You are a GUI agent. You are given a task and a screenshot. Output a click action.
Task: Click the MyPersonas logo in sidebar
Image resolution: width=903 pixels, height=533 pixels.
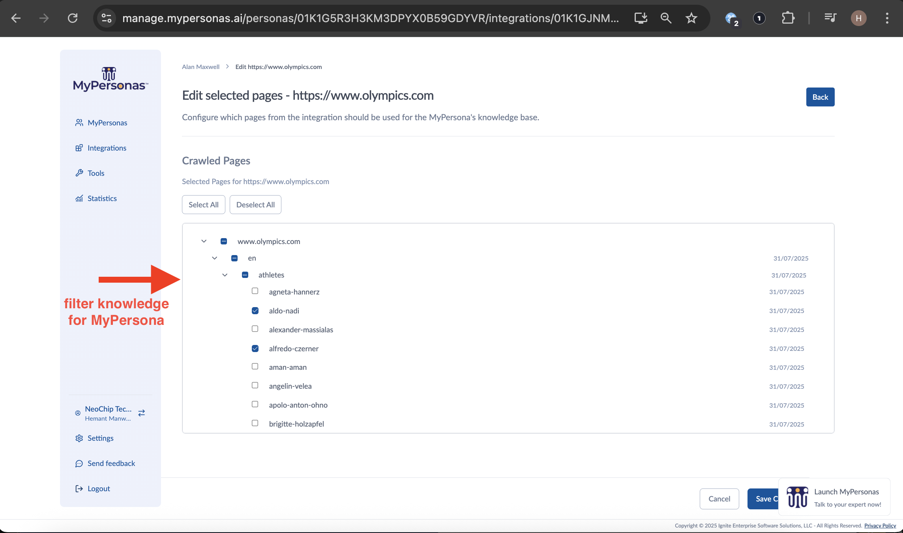point(111,79)
